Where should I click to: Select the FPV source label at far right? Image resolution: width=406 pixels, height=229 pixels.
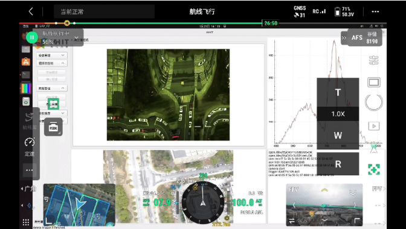pyautogui.click(x=378, y=189)
